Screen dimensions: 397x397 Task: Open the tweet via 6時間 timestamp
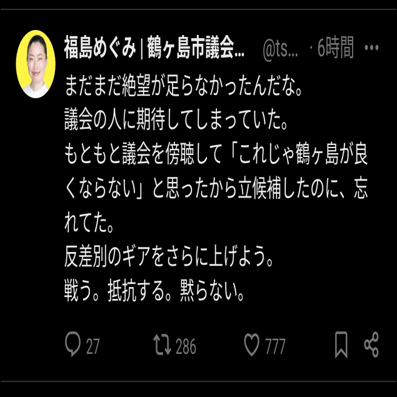coord(336,48)
